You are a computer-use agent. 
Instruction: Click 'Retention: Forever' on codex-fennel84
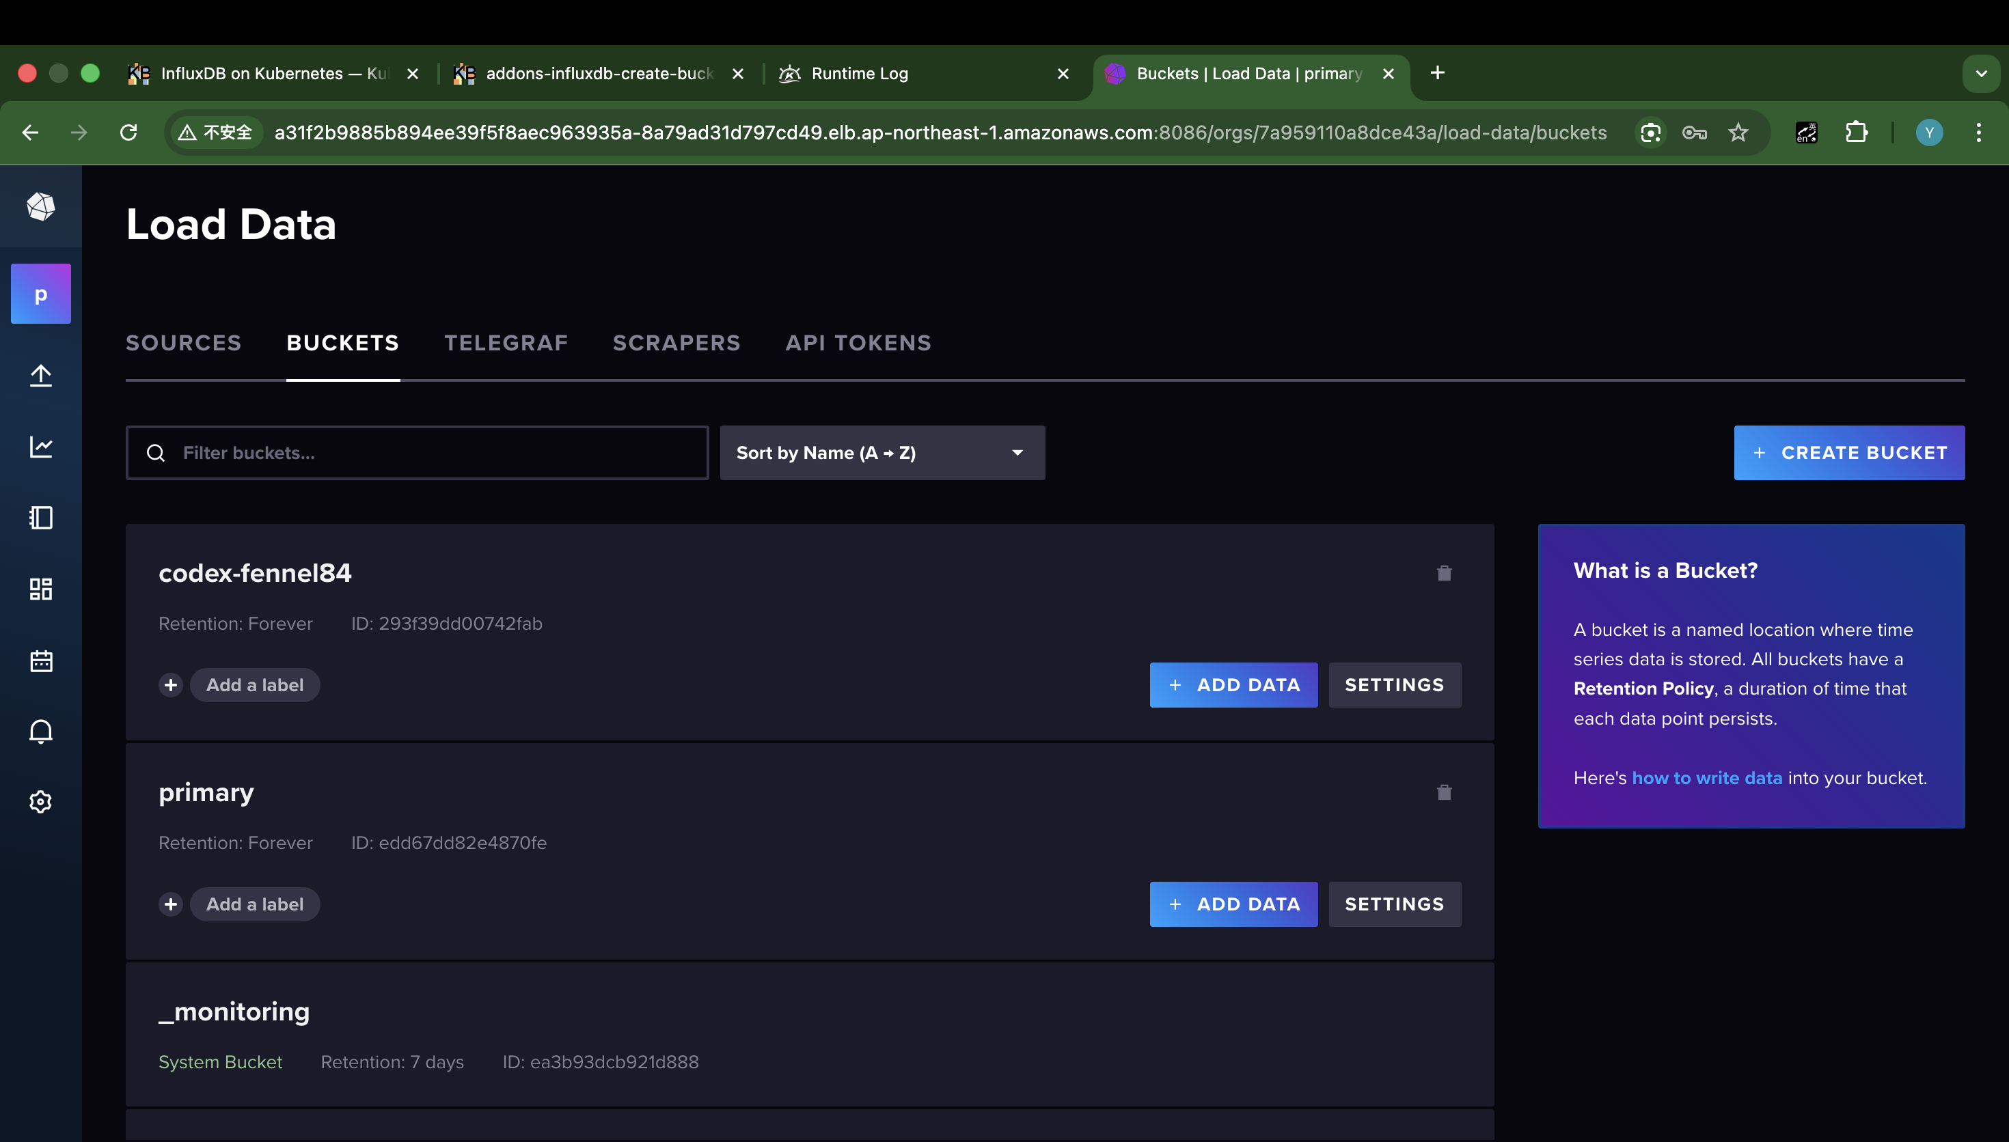click(x=235, y=624)
